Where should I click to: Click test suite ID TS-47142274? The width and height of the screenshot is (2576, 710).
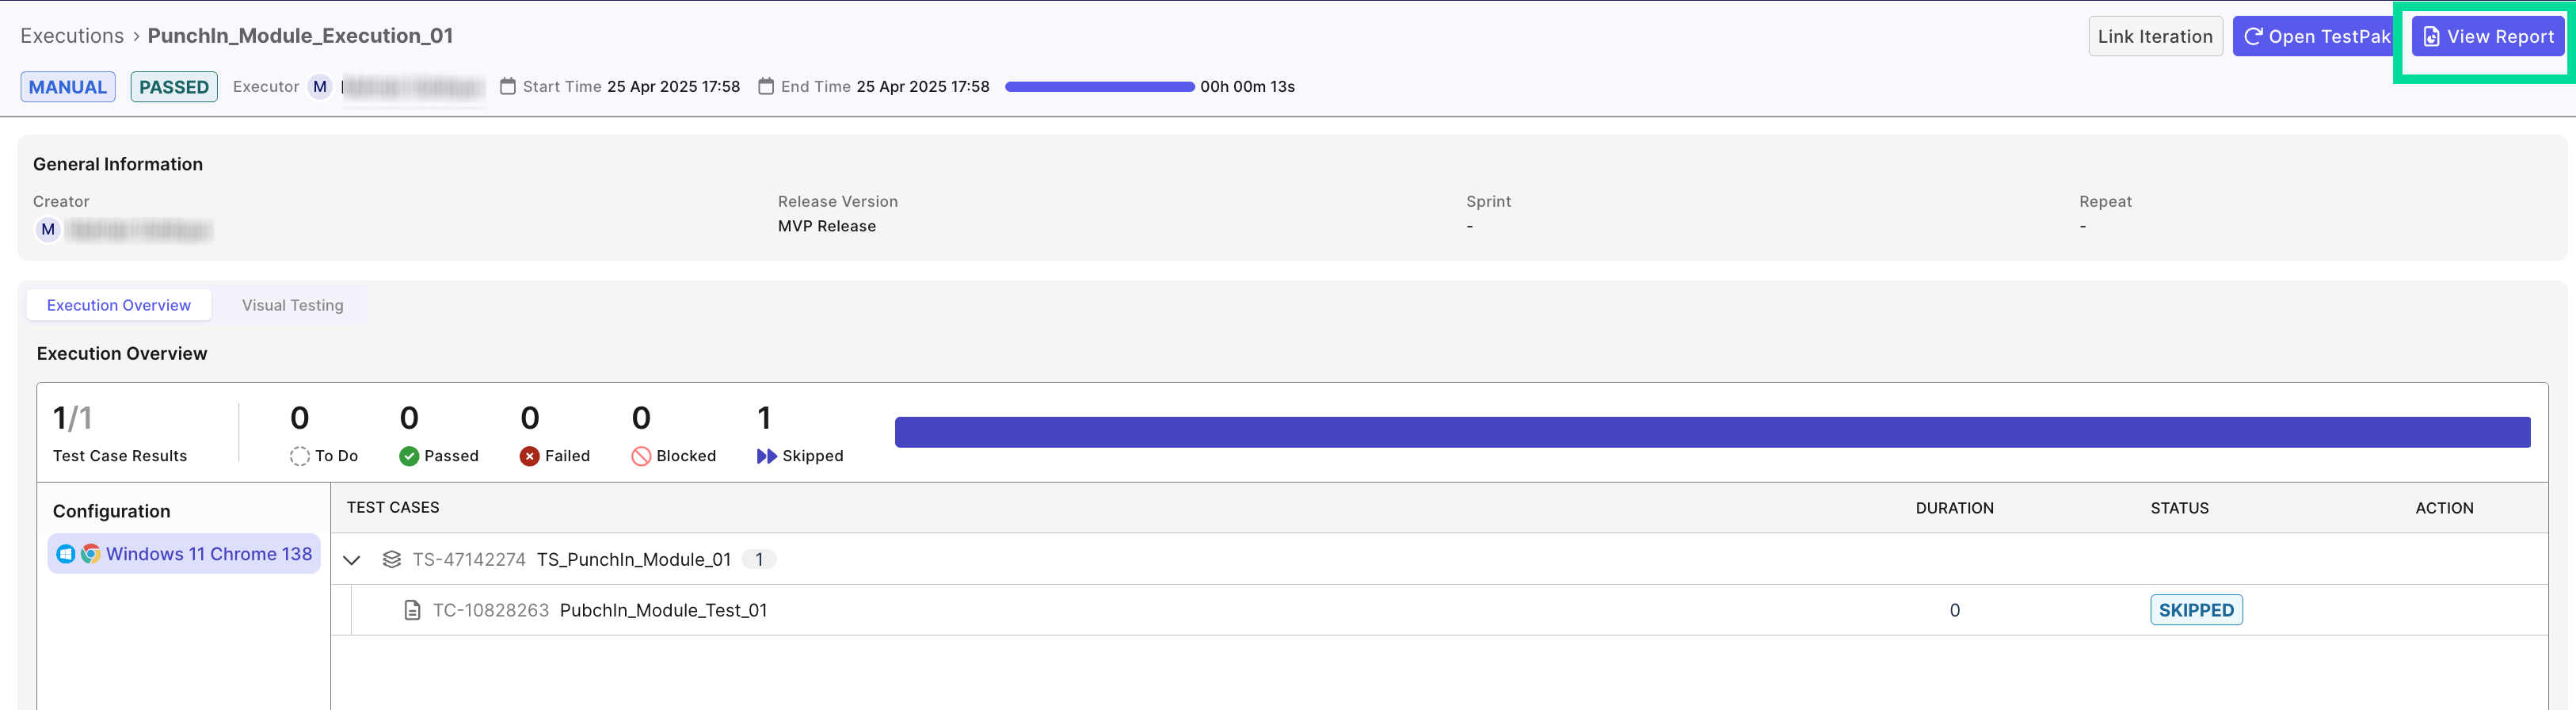click(469, 559)
